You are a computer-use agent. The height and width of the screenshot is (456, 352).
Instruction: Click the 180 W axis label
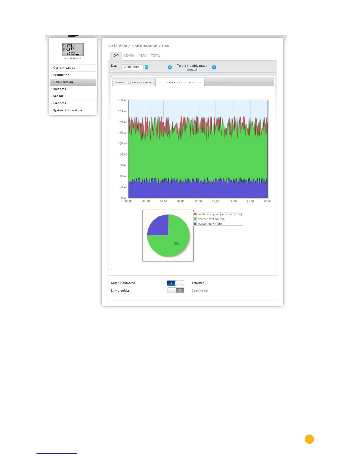[122, 100]
